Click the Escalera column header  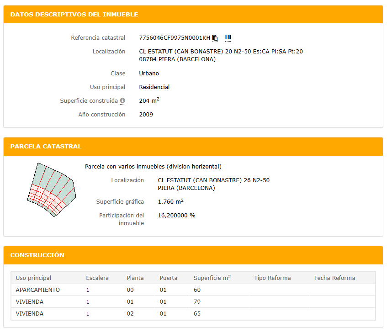click(97, 278)
